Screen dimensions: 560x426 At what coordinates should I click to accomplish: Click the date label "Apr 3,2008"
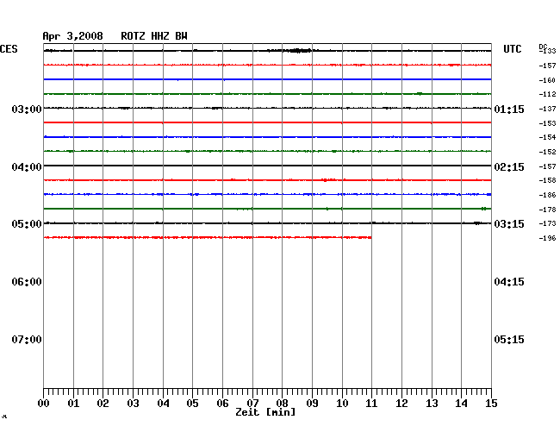tap(72, 36)
